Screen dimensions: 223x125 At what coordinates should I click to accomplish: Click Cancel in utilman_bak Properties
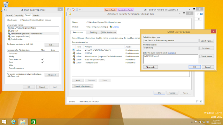coord(42,87)
